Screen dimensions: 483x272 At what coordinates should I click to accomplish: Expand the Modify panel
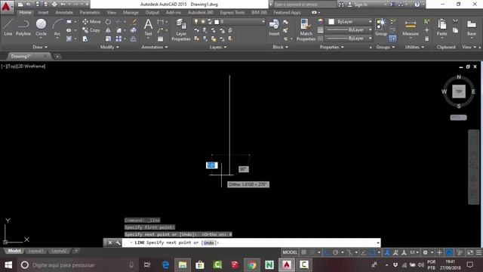(109, 47)
